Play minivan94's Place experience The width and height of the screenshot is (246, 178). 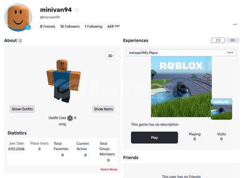pos(154,138)
